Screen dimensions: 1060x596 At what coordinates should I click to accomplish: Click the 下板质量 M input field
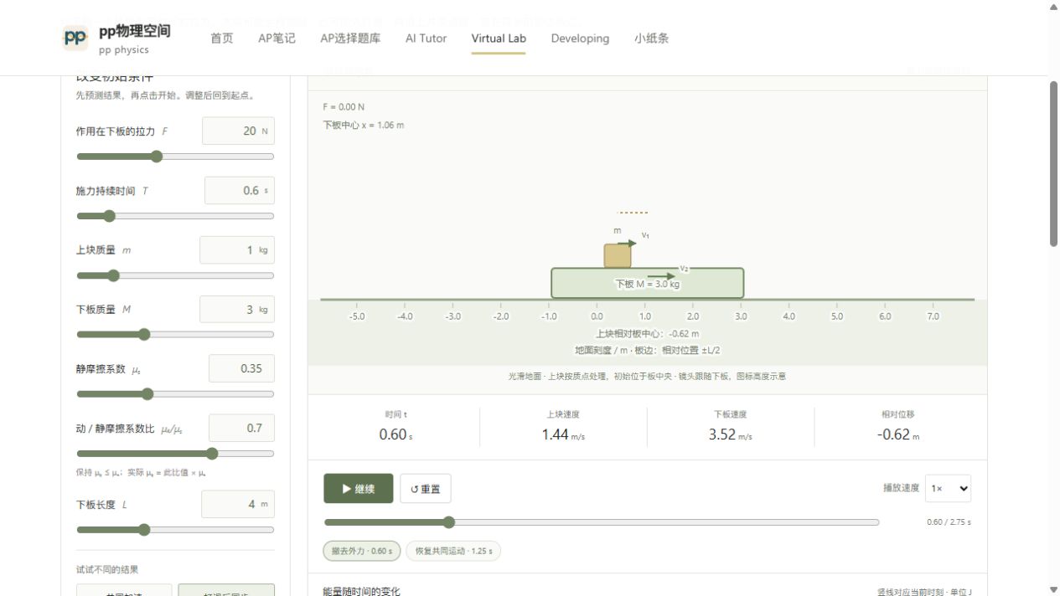237,309
